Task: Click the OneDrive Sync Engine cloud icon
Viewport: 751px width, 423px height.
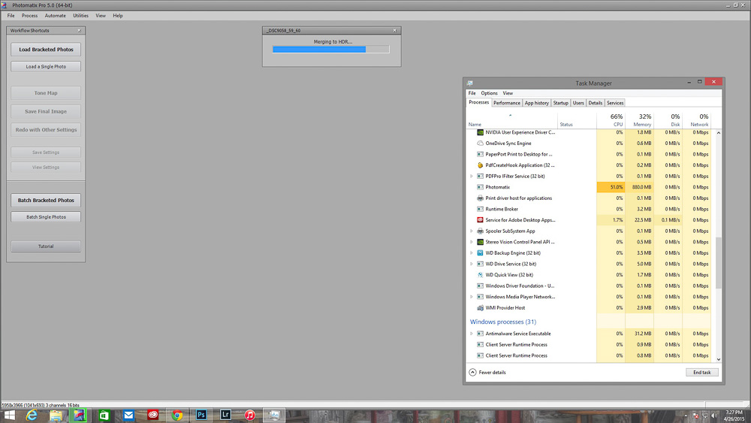Action: tap(480, 143)
